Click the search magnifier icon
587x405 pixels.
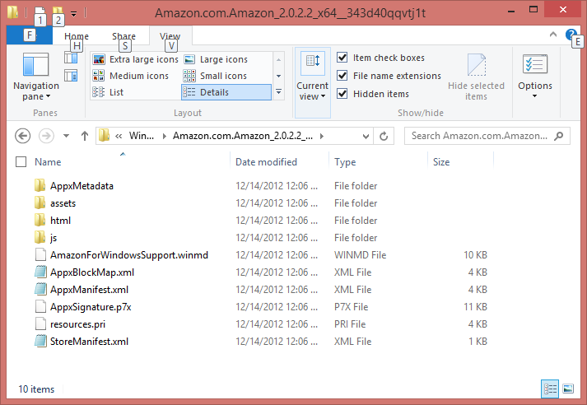559,136
